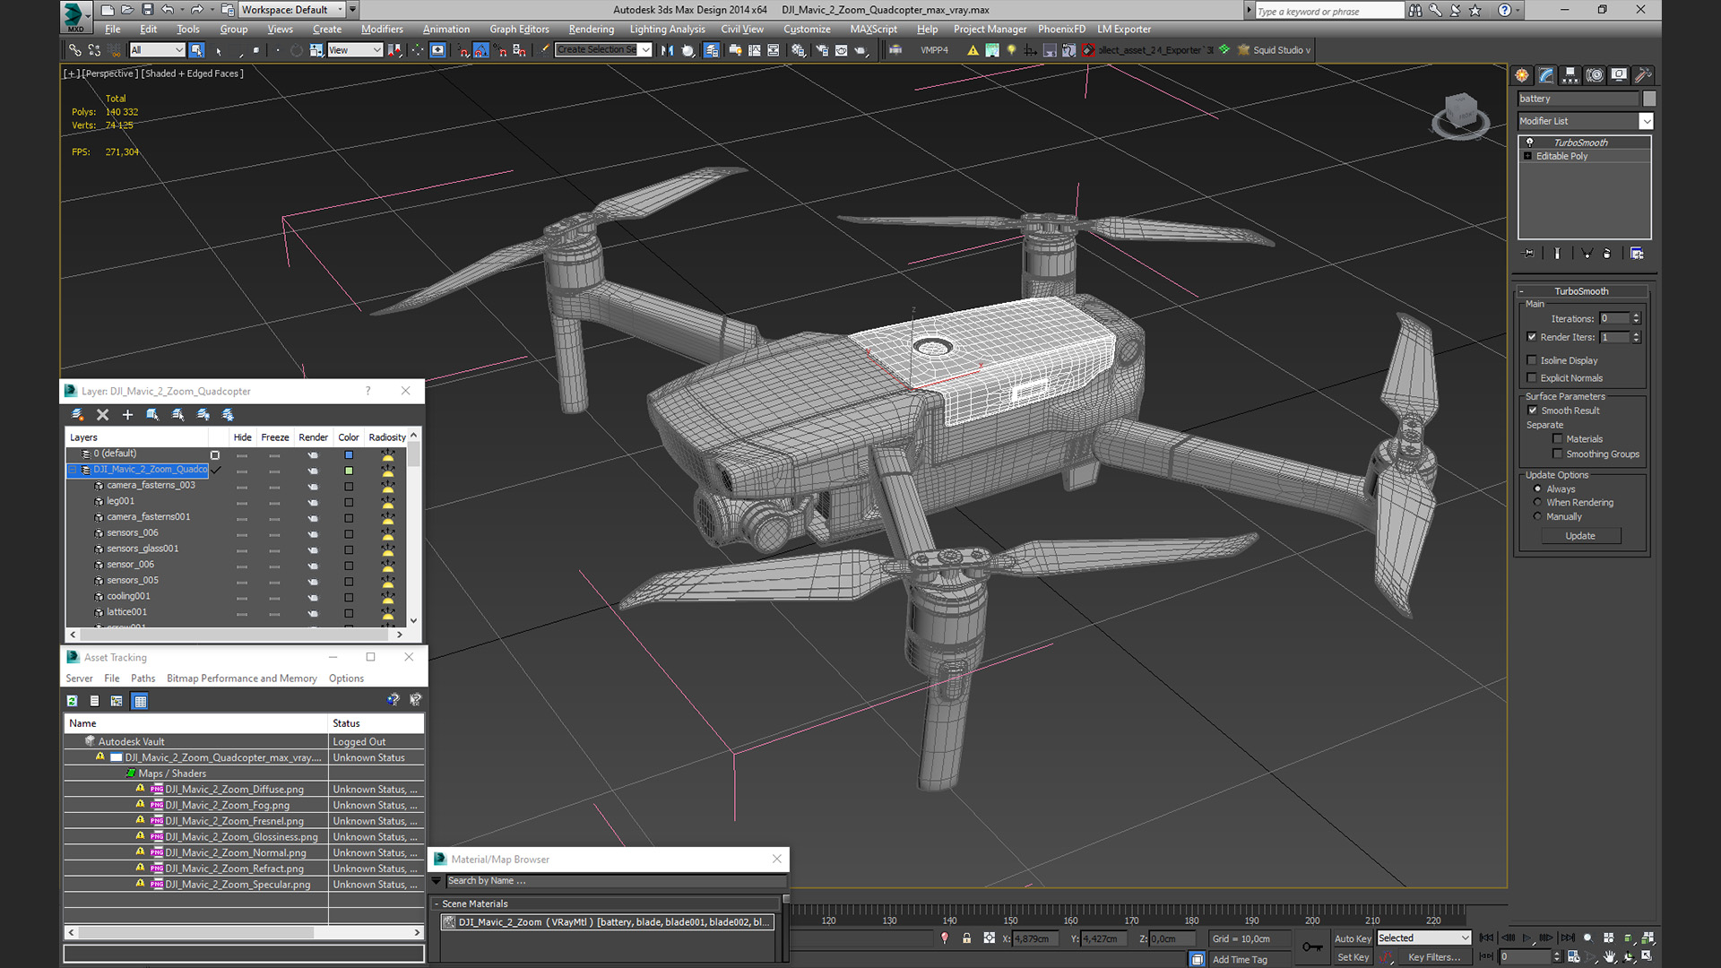
Task: Go to Start of animation
Action: (x=1486, y=938)
